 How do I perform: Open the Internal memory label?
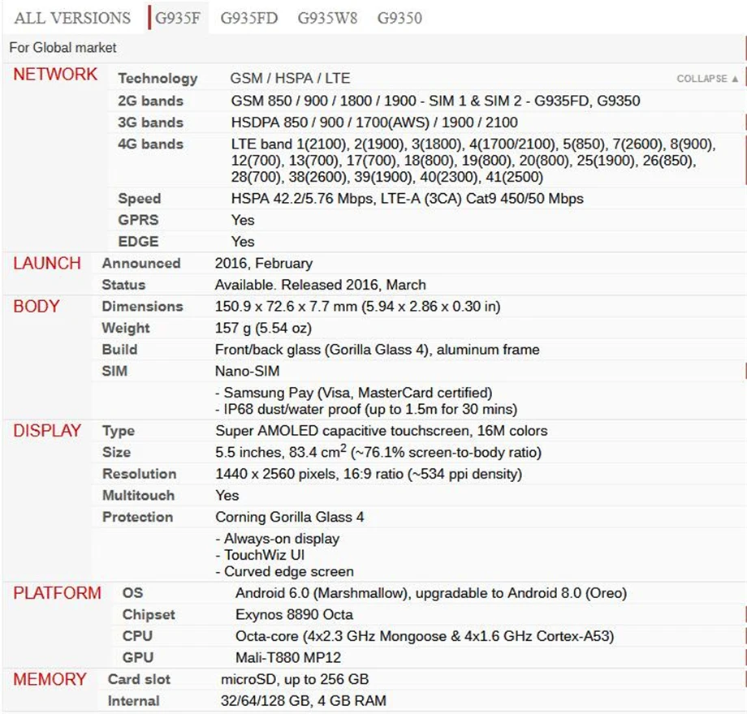[x=133, y=701]
